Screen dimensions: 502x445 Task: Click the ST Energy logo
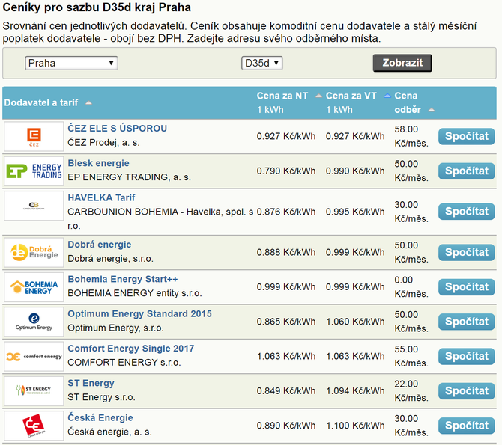point(34,391)
